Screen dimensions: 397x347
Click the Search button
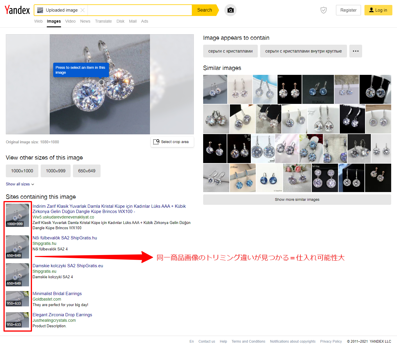(x=205, y=10)
